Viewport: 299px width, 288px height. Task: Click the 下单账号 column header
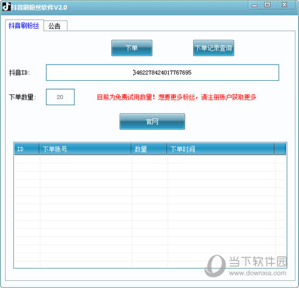coord(85,149)
